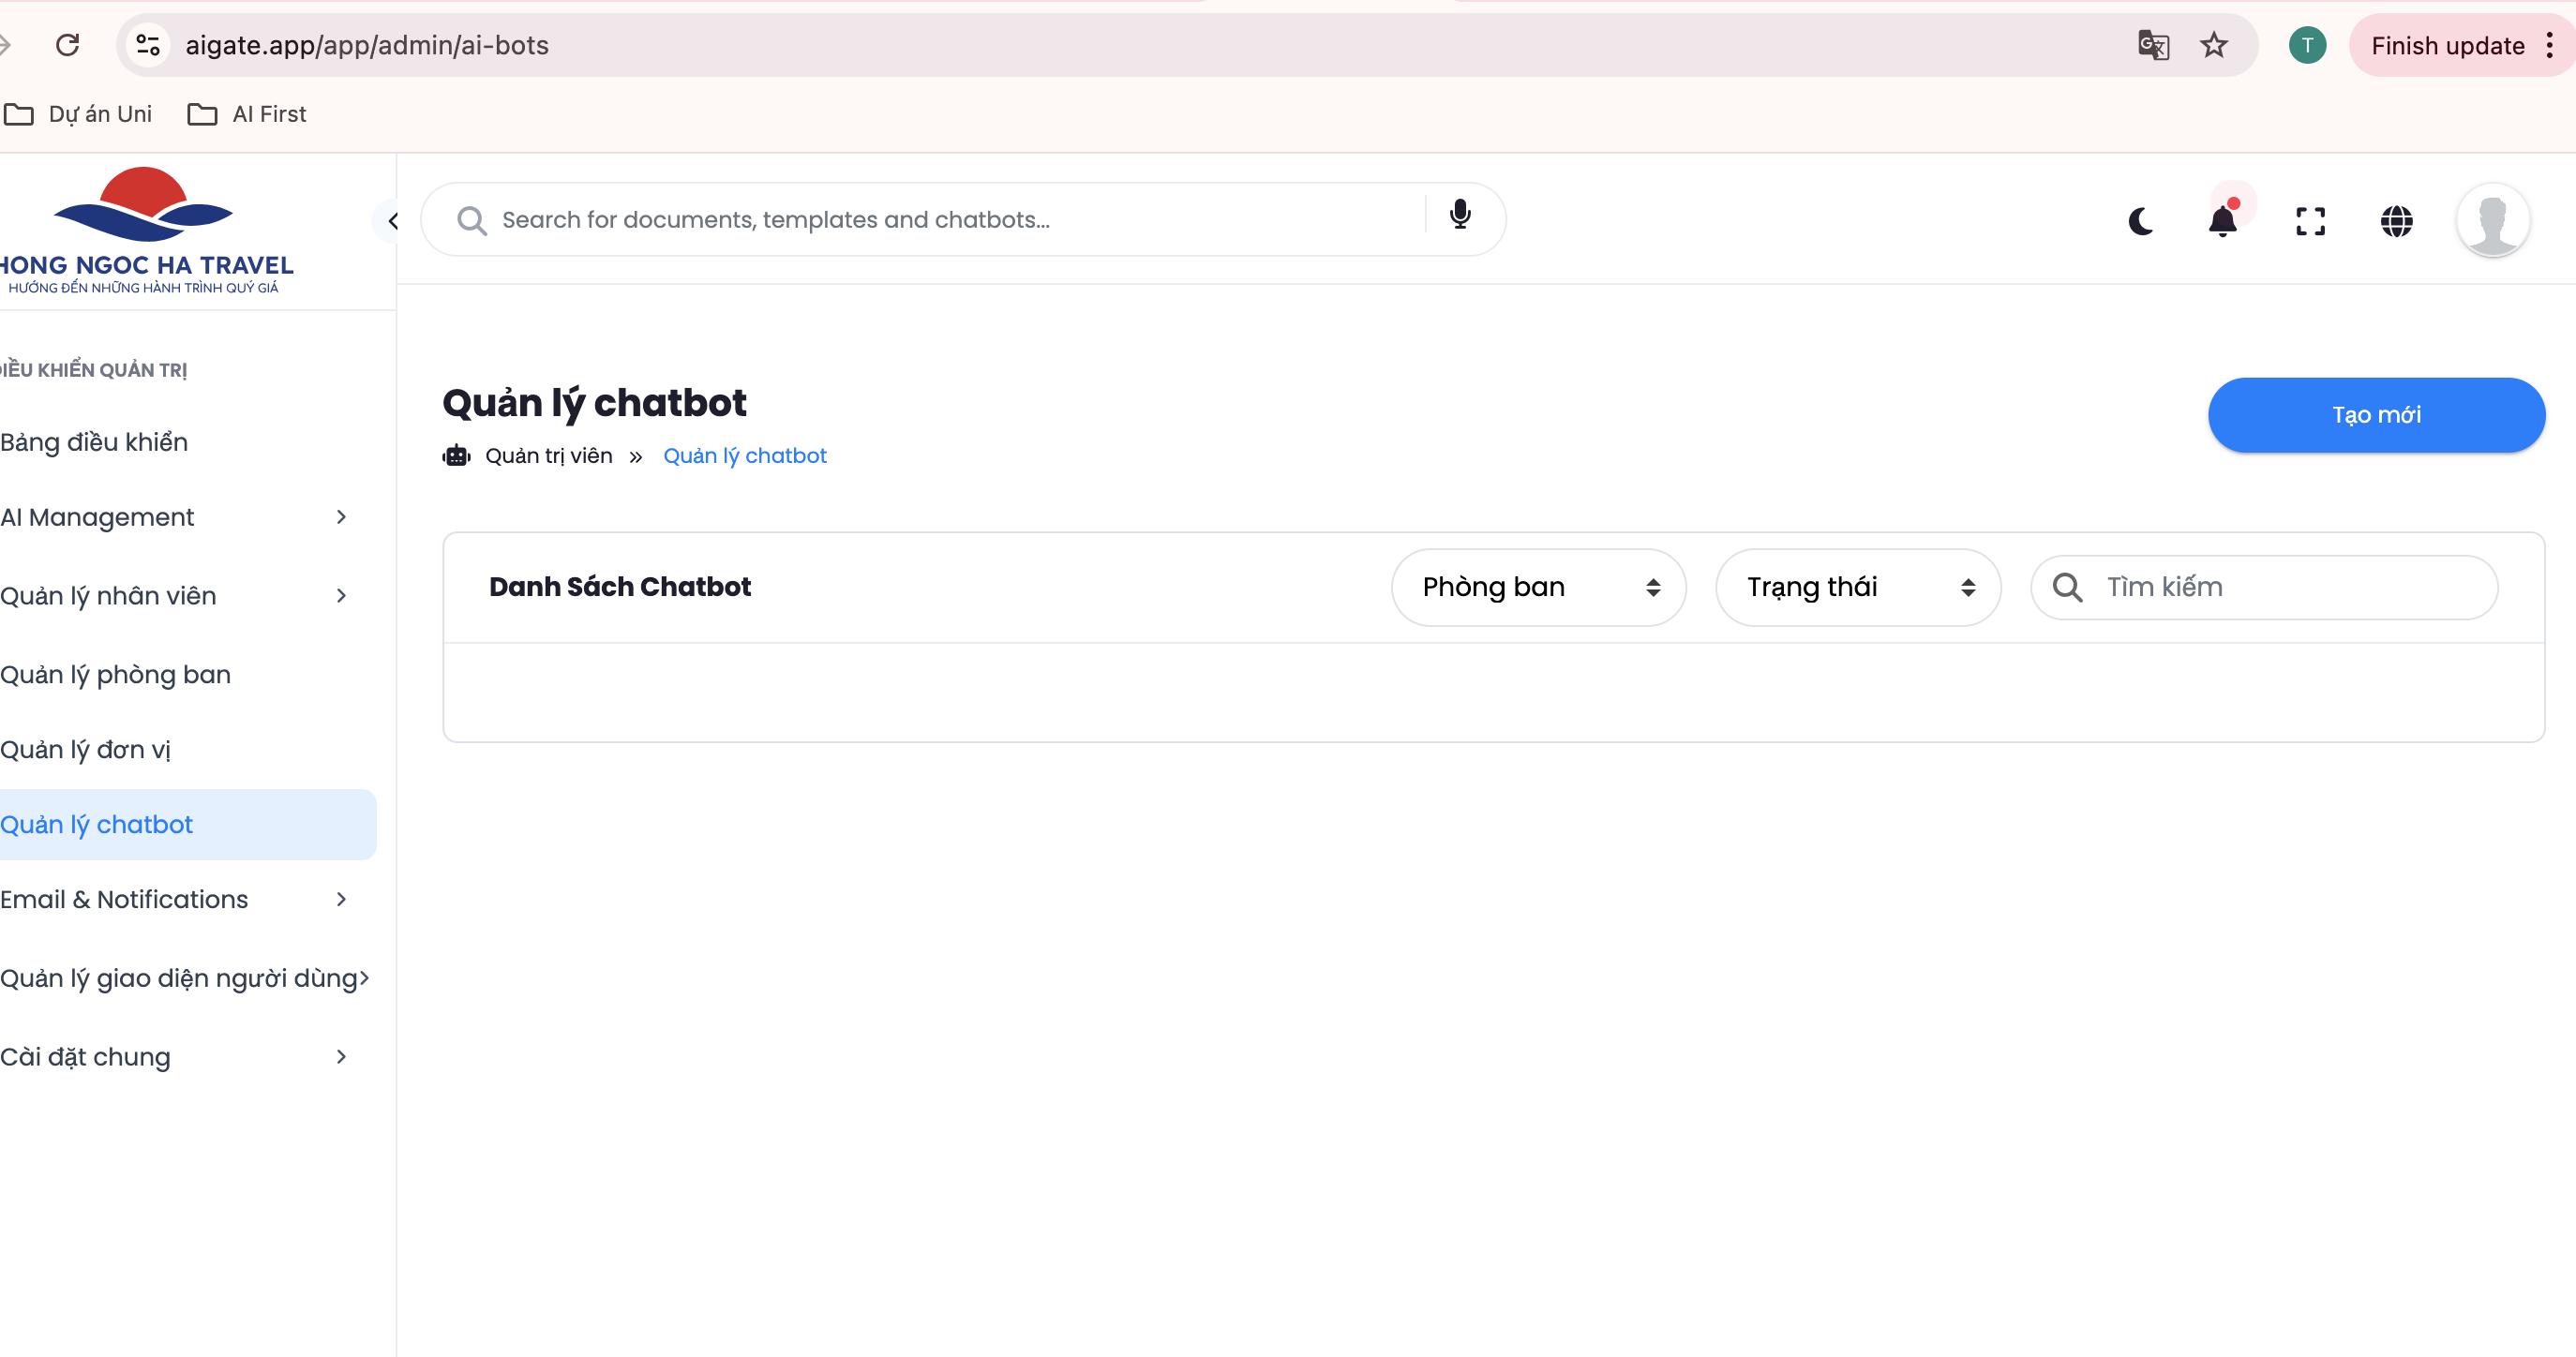Collapse the sidebar with the arrow toggle

click(x=392, y=221)
